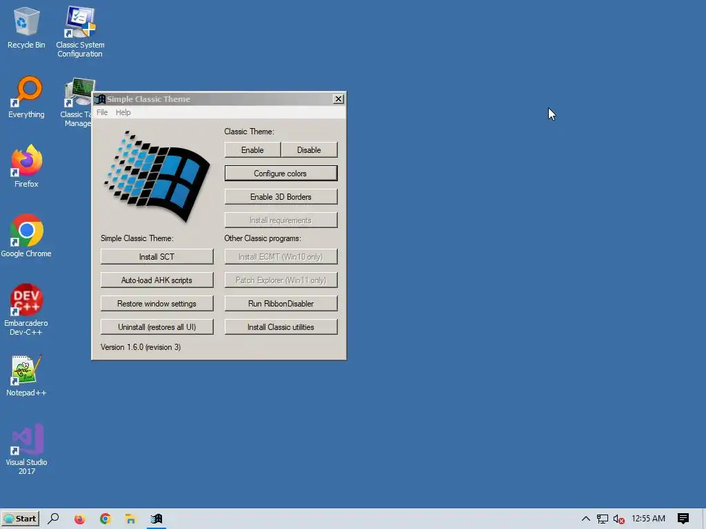Click Install Classic utilities

click(x=281, y=326)
